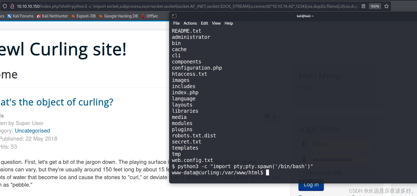Open terminal View menu
417x196 pixels.
[x=216, y=23]
